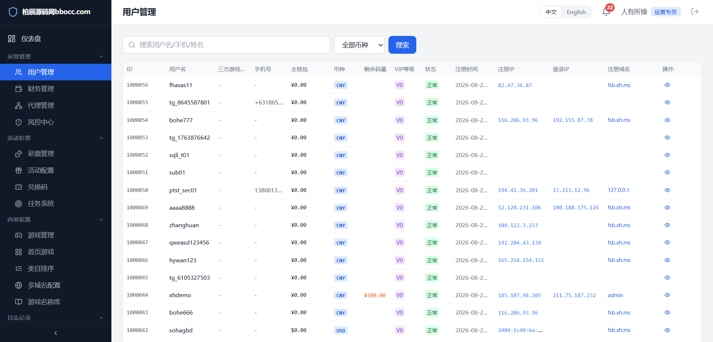
Task: Click the logout icon in header
Action: point(695,12)
